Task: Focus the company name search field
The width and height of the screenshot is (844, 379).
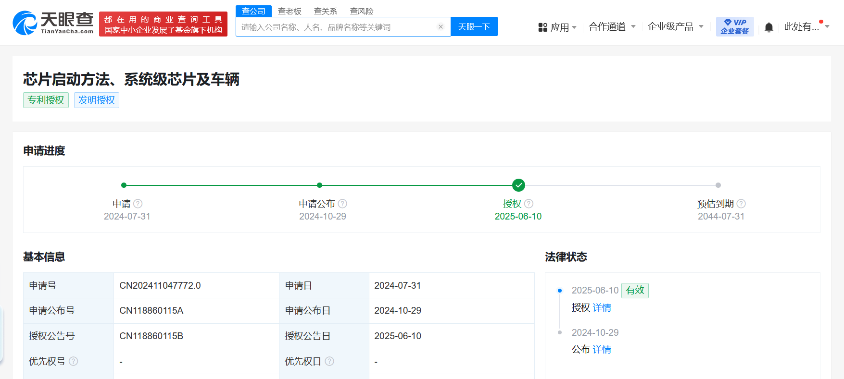Action: pyautogui.click(x=337, y=27)
